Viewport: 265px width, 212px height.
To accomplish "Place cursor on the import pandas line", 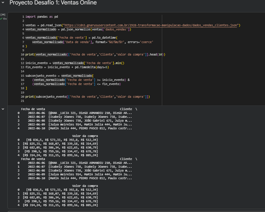I will point(41,17).
